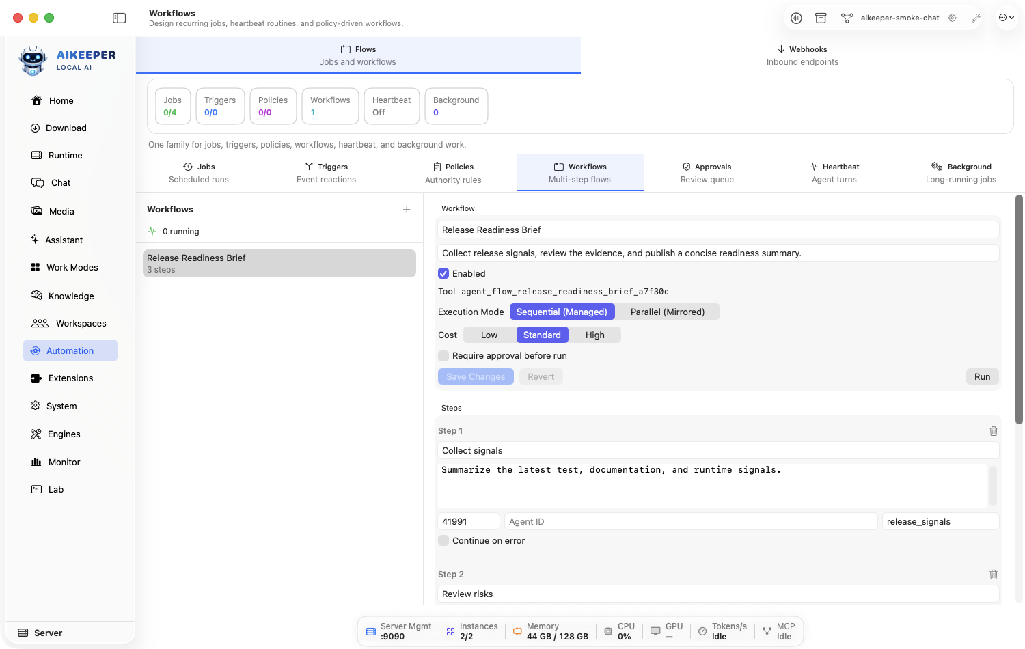Open the ellipsis more-options dropdown

(x=1007, y=18)
